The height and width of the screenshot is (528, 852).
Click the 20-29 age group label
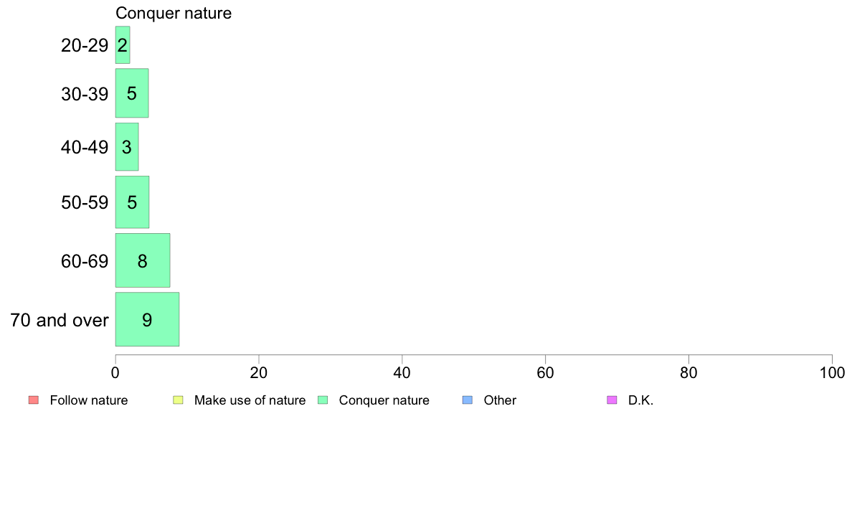click(85, 45)
